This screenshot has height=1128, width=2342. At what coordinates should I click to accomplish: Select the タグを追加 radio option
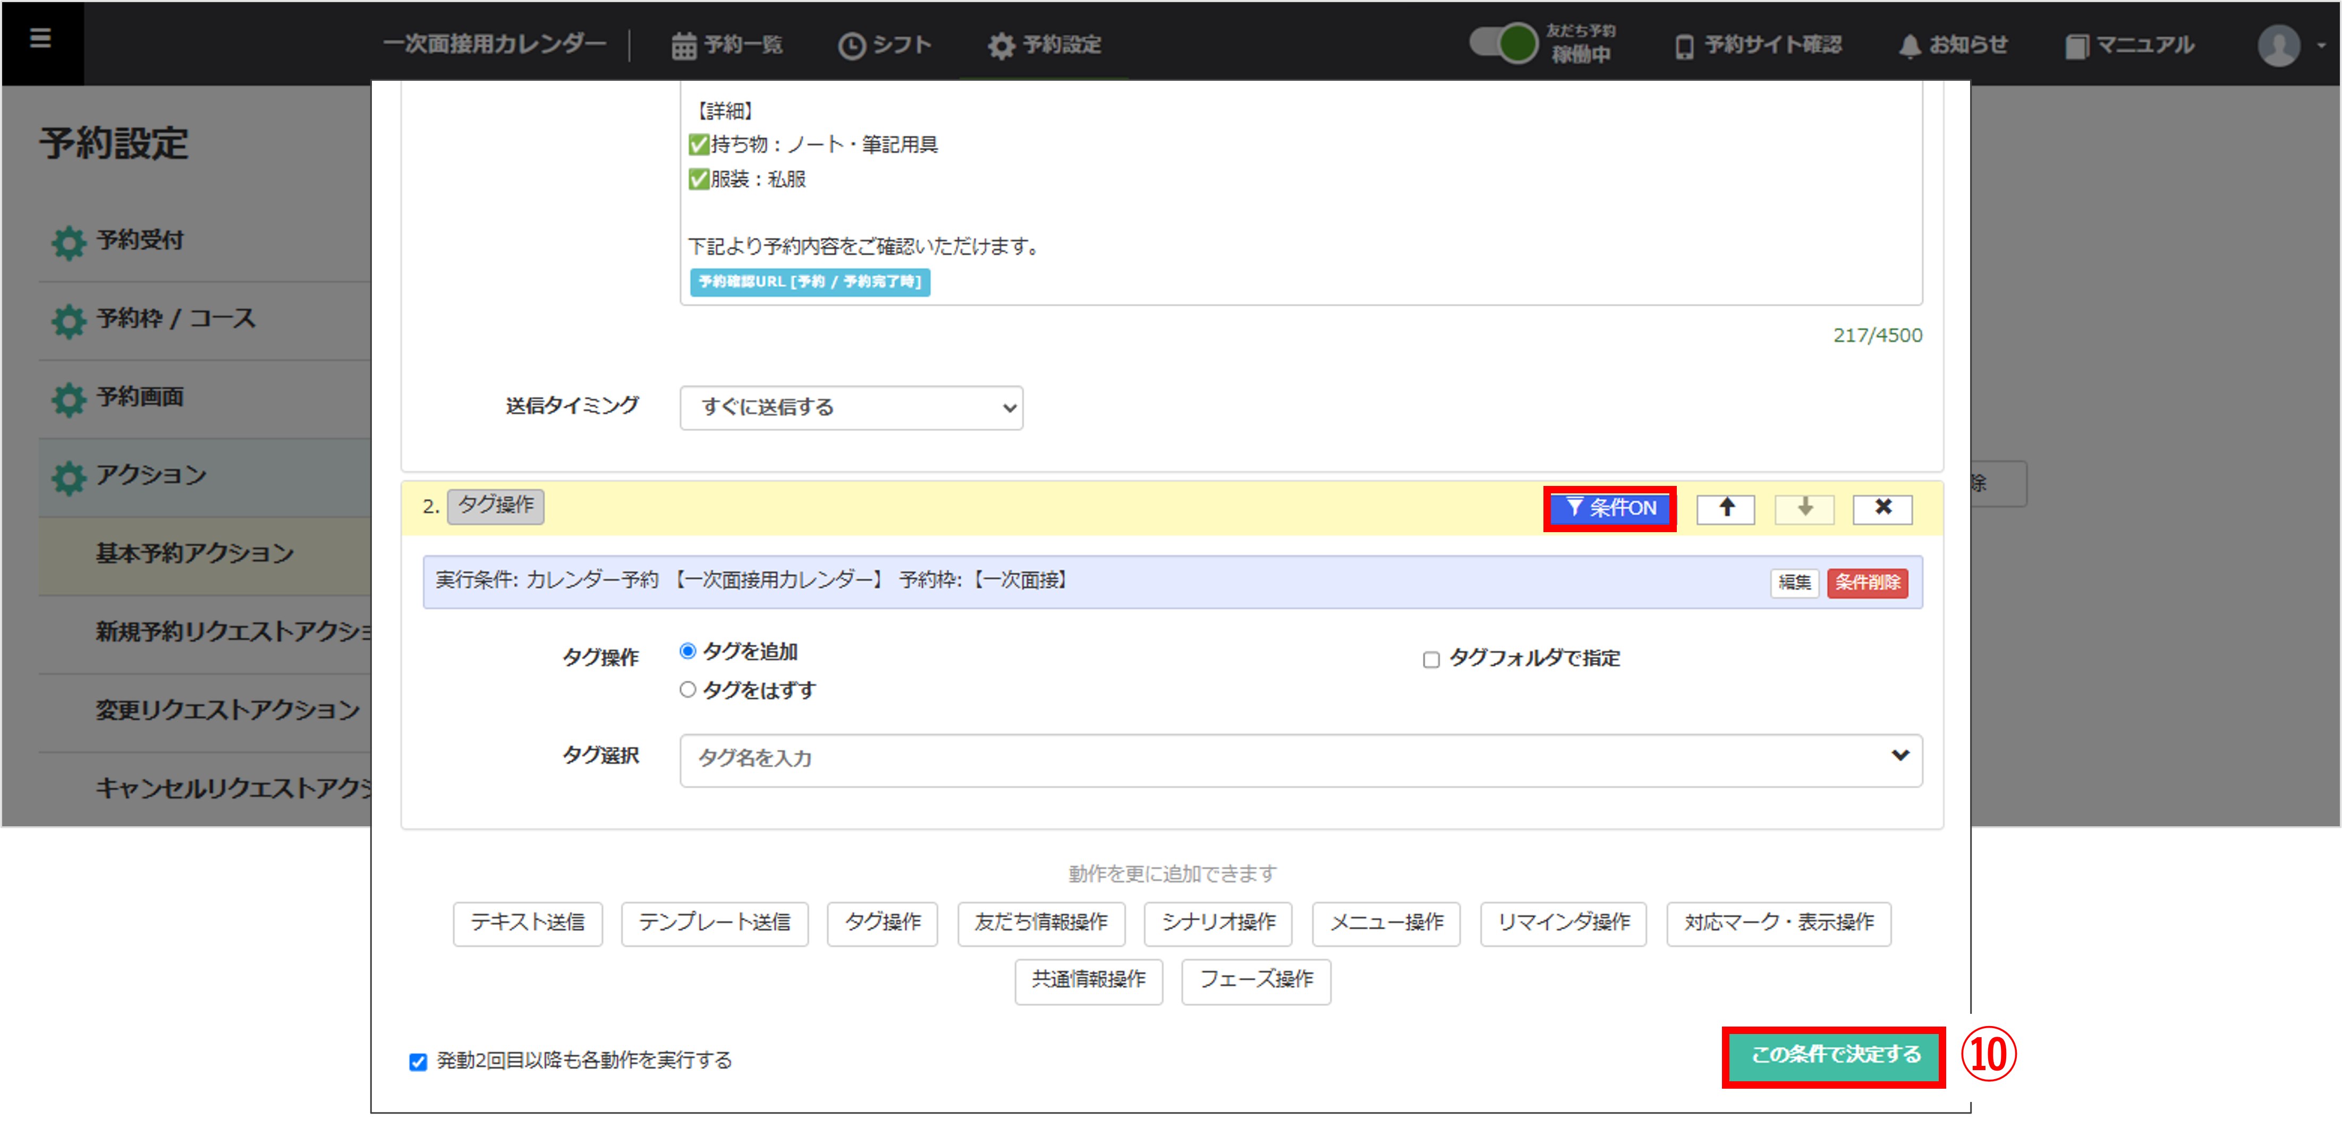(x=688, y=651)
